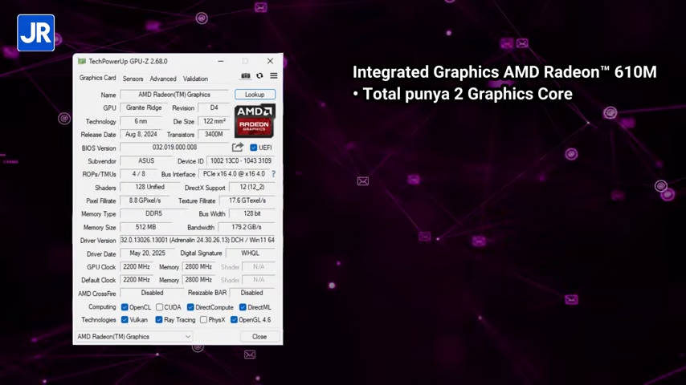
Task: Minimize the GPU-Z window
Action: coord(220,61)
